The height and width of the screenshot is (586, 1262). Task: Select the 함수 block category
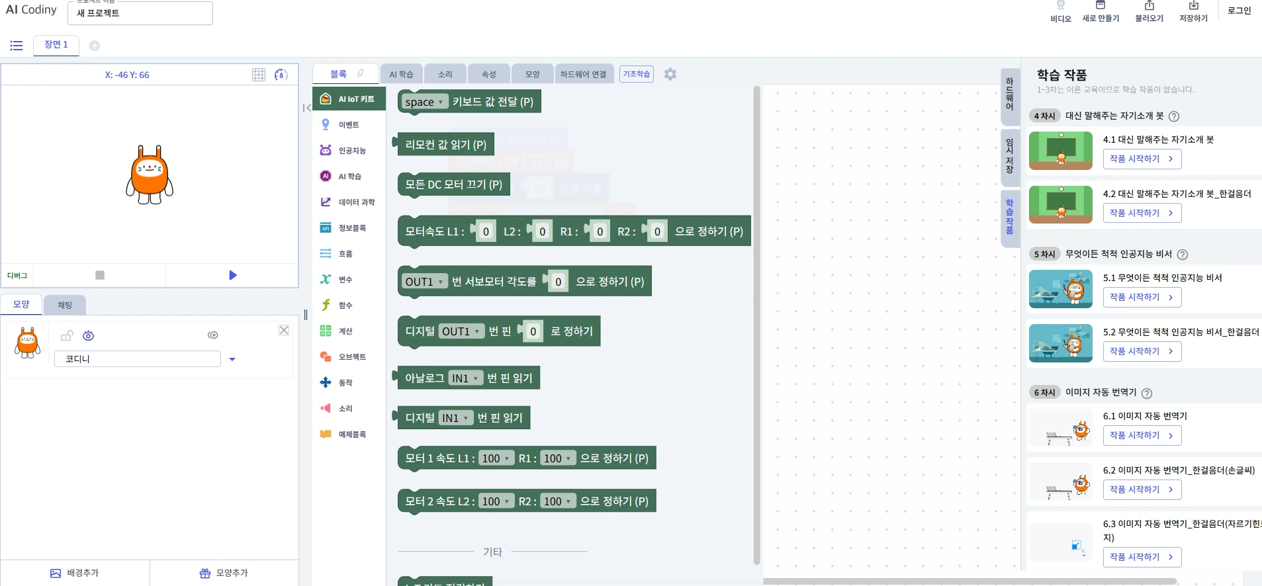(349, 306)
